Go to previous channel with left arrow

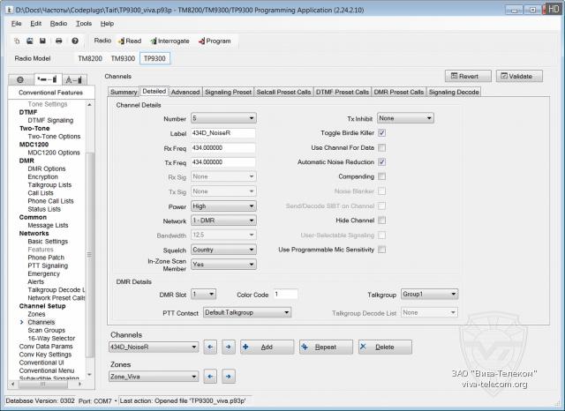click(211, 347)
